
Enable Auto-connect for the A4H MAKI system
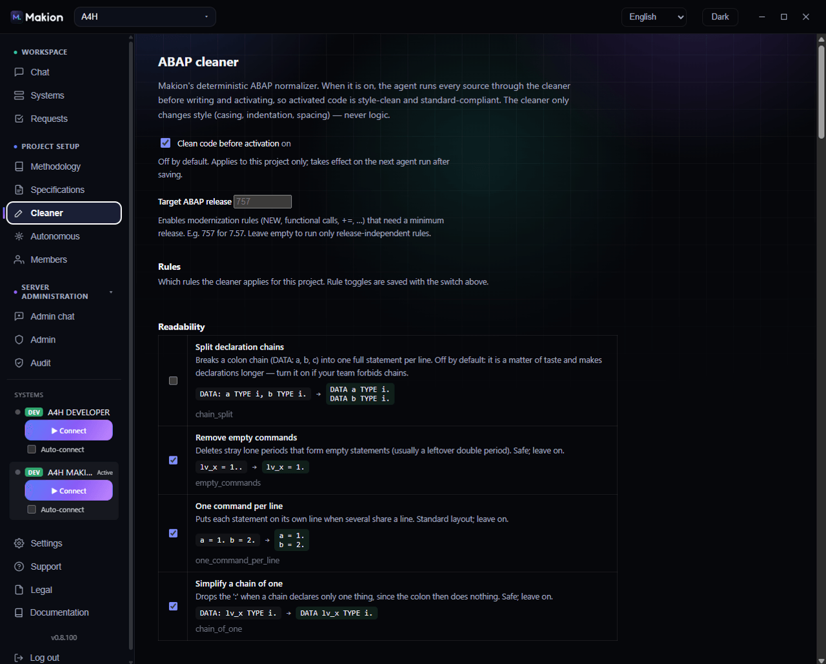[32, 509]
